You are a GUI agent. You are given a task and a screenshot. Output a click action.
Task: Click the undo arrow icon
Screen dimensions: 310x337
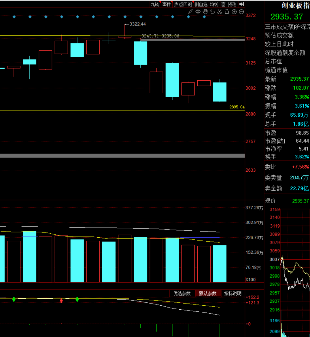pos(212,12)
